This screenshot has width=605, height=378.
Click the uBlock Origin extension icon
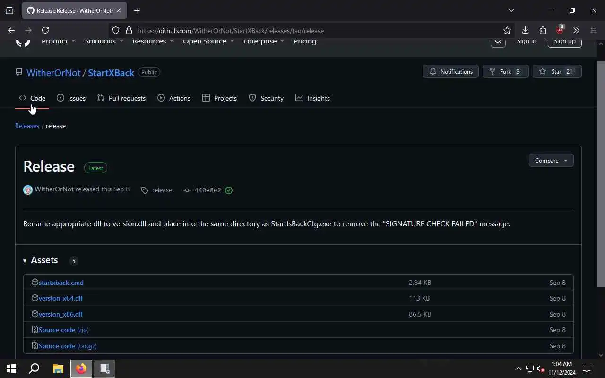[560, 29]
